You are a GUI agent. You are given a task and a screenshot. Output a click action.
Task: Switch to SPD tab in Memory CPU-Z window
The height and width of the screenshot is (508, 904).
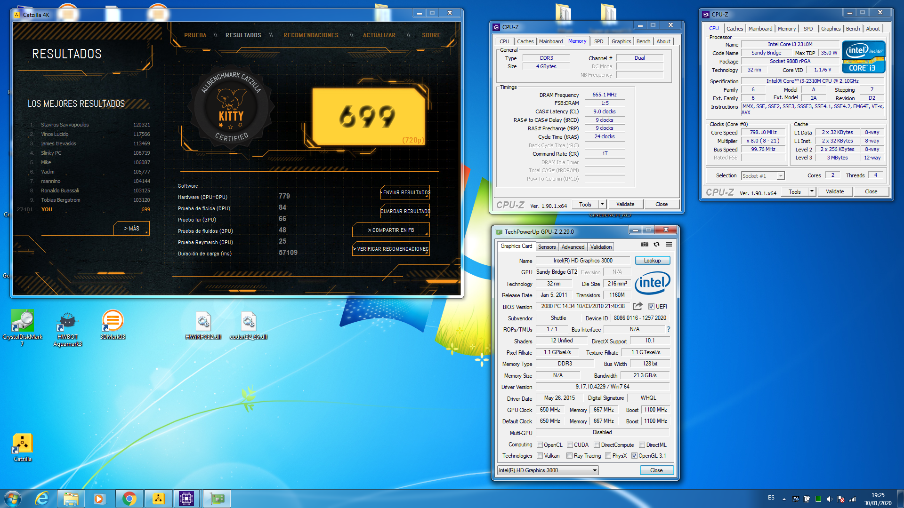coord(598,41)
